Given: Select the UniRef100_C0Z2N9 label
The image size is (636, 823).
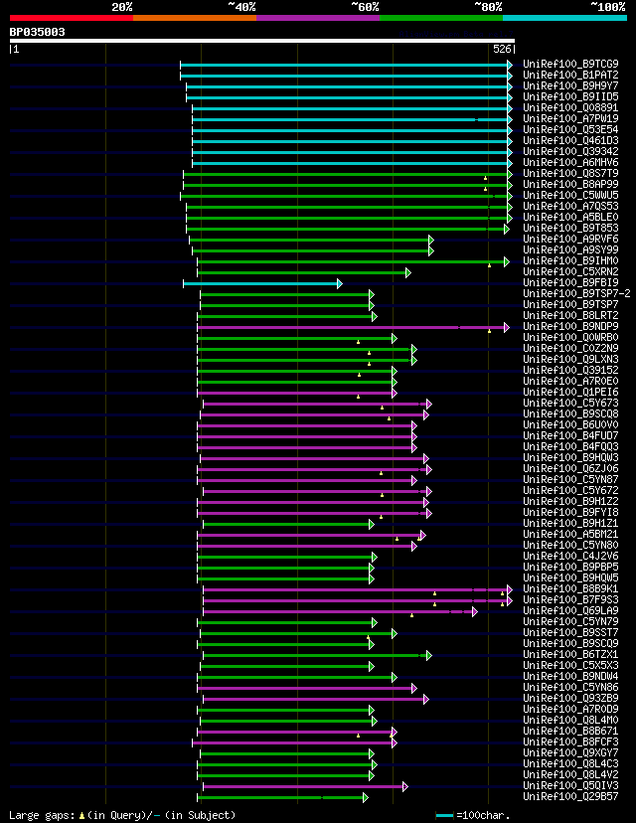Looking at the screenshot, I should [x=570, y=348].
